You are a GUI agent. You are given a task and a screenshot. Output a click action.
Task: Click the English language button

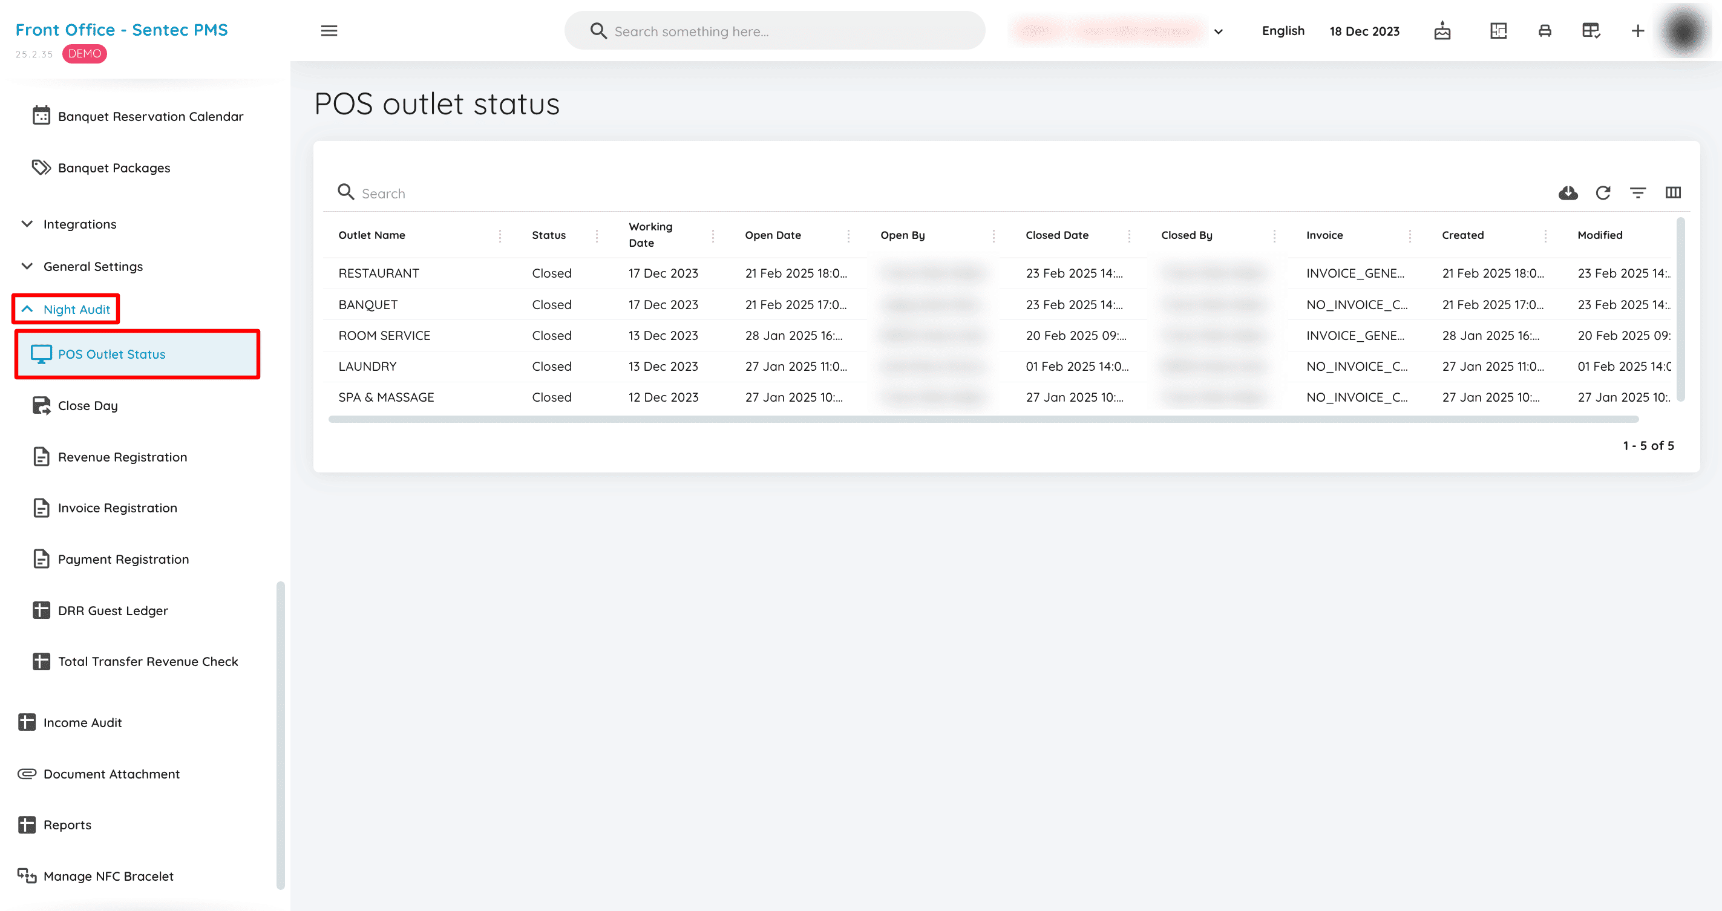(1283, 31)
